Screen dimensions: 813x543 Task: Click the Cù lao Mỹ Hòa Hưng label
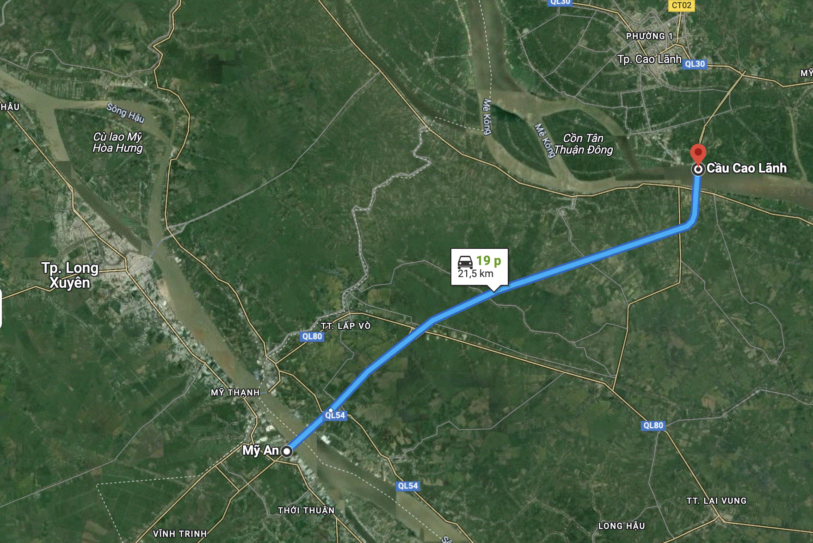[x=117, y=142]
